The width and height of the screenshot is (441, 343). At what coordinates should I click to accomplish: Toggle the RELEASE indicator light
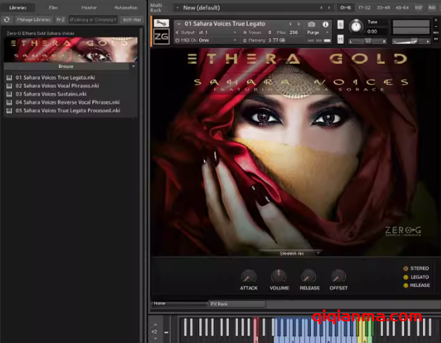coord(406,286)
